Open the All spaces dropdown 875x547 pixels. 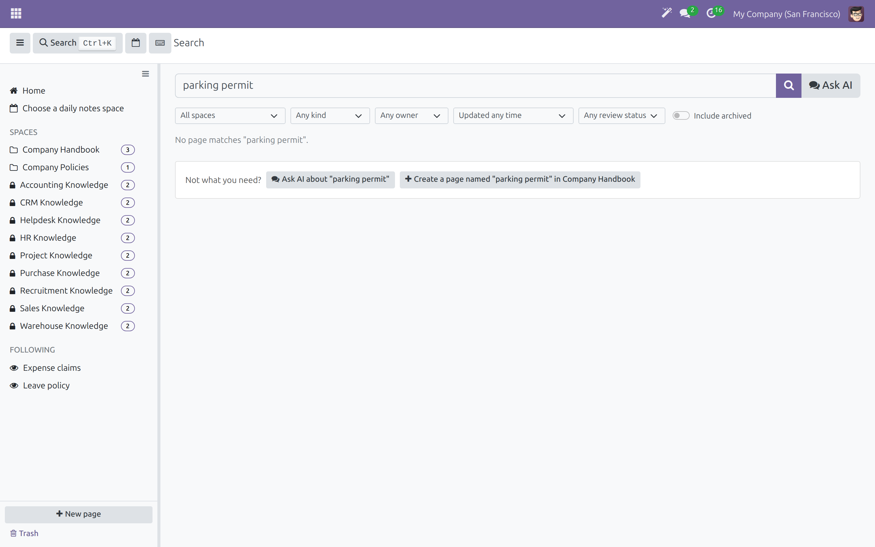coord(230,116)
